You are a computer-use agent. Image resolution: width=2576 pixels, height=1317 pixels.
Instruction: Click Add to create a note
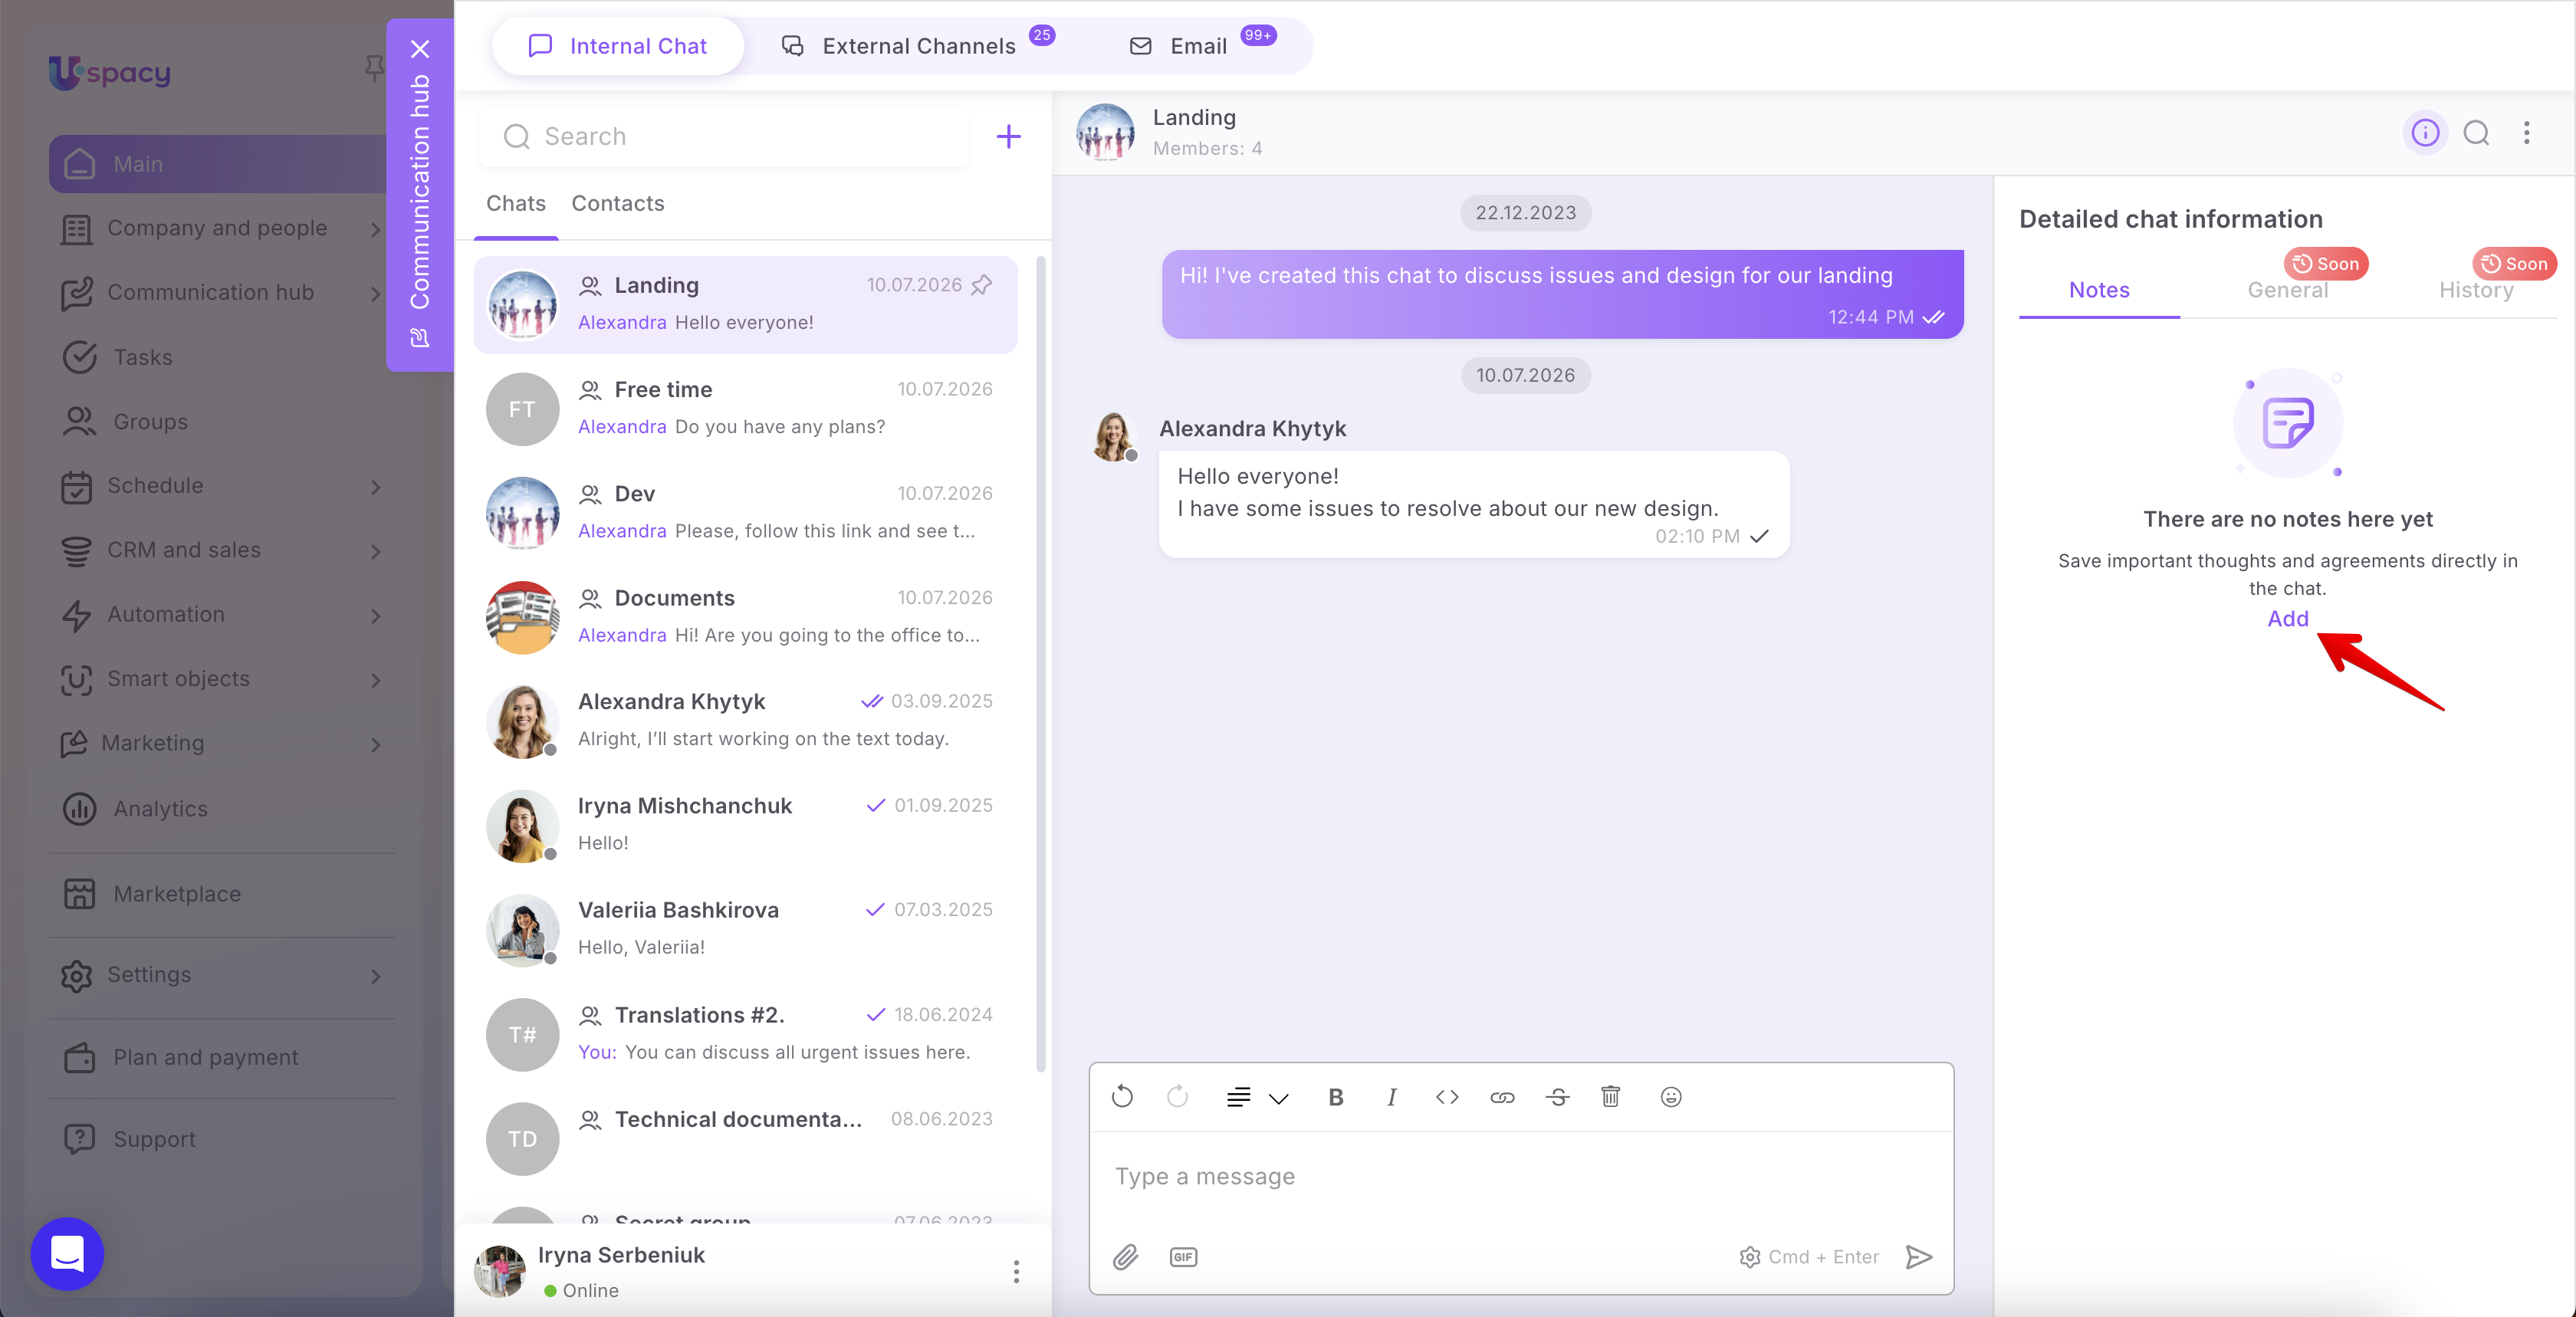point(2288,618)
